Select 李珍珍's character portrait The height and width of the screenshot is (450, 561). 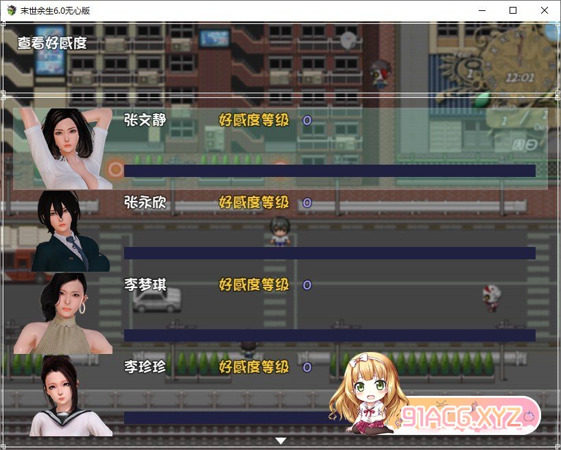(x=65, y=395)
